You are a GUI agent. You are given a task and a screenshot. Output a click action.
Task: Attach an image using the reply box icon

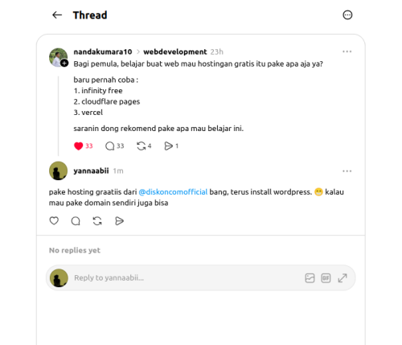[x=310, y=278]
